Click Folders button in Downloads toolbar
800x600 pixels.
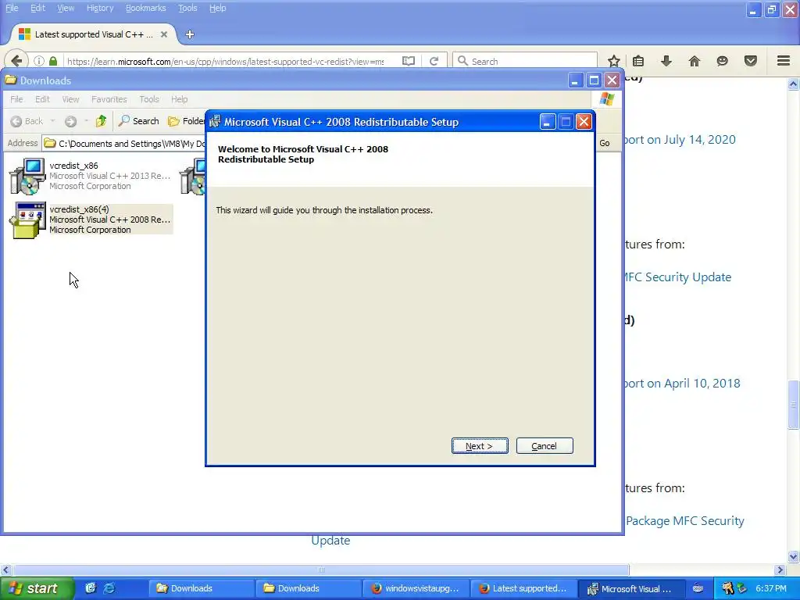(x=186, y=121)
